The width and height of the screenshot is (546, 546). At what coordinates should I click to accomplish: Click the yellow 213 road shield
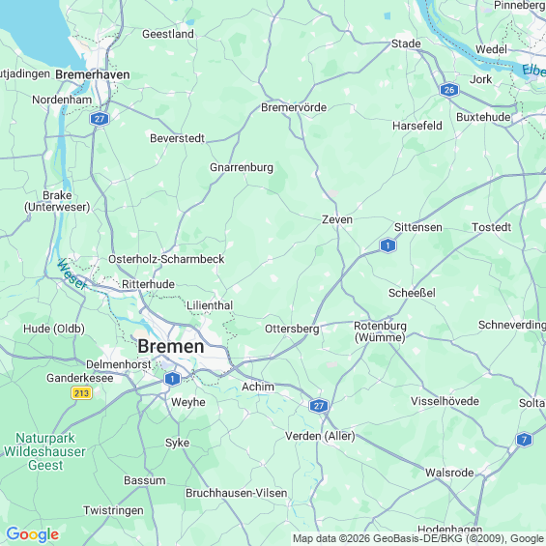[x=82, y=393]
